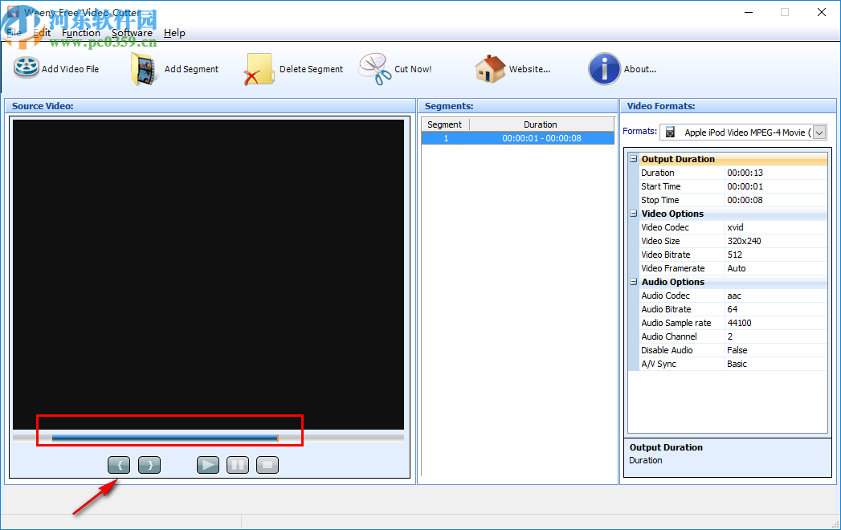Play the source video
The height and width of the screenshot is (530, 841).
207,465
